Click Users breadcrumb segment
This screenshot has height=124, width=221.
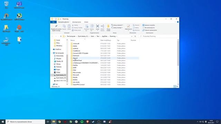(92, 36)
